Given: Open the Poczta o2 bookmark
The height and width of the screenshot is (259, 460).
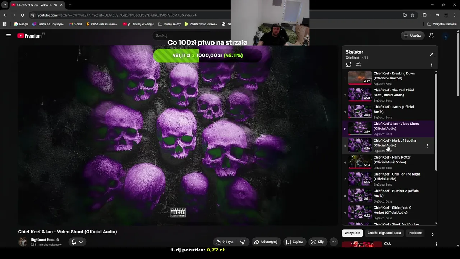Looking at the screenshot, I should [48, 24].
